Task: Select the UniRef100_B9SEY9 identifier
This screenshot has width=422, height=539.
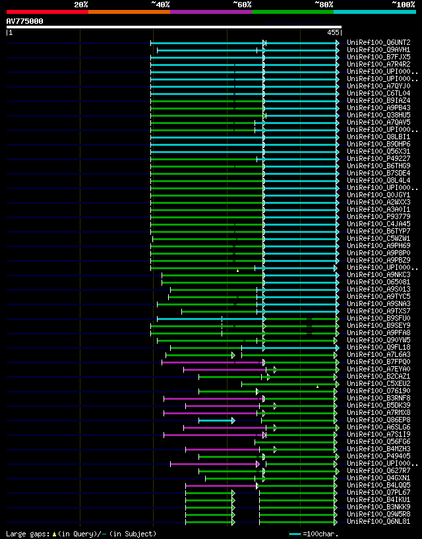Action: click(378, 325)
